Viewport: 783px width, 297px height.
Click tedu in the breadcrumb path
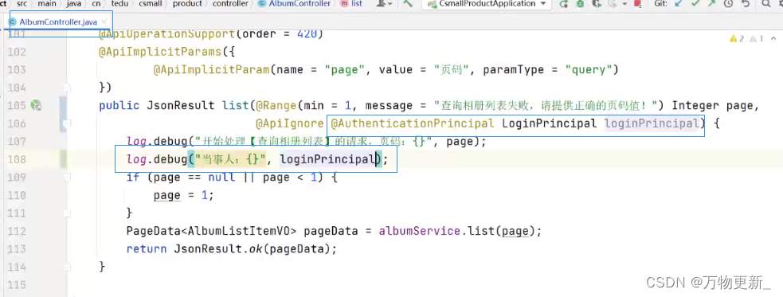pos(119,3)
